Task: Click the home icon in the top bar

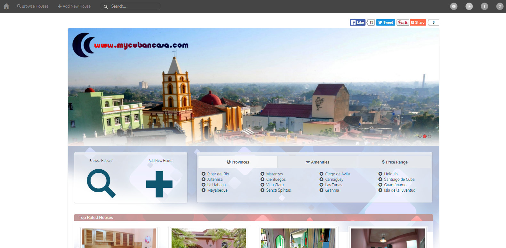Action: click(x=6, y=6)
